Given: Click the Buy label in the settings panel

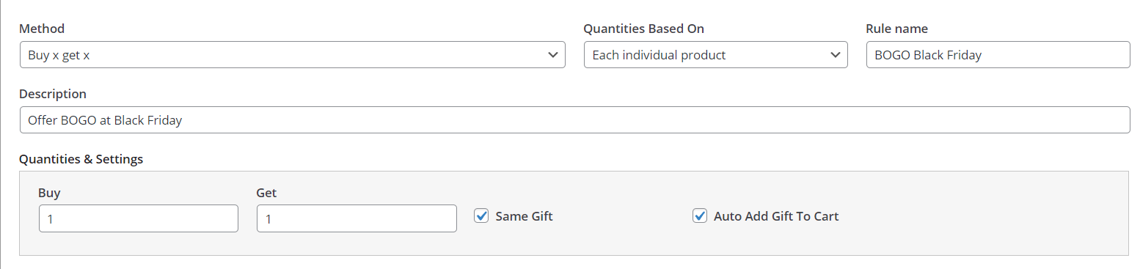Looking at the screenshot, I should click(49, 193).
